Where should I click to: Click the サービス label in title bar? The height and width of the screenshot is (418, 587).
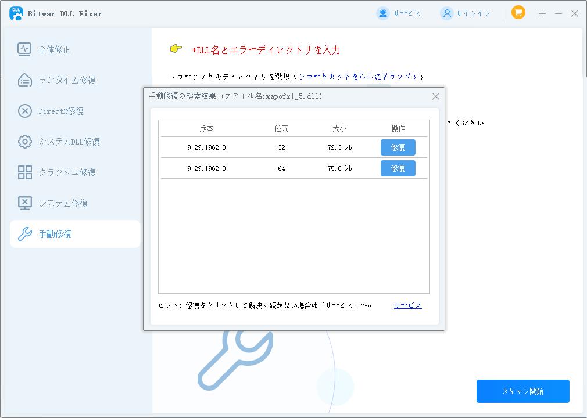[407, 13]
